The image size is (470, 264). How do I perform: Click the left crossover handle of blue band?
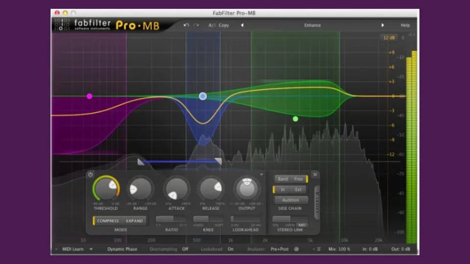(x=141, y=162)
